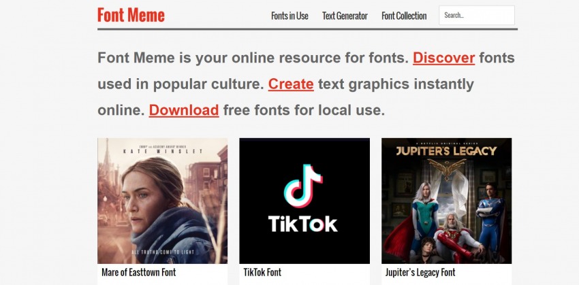Open the Mare of Easttown poster thumbnail
The width and height of the screenshot is (579, 285).
pos(163,201)
